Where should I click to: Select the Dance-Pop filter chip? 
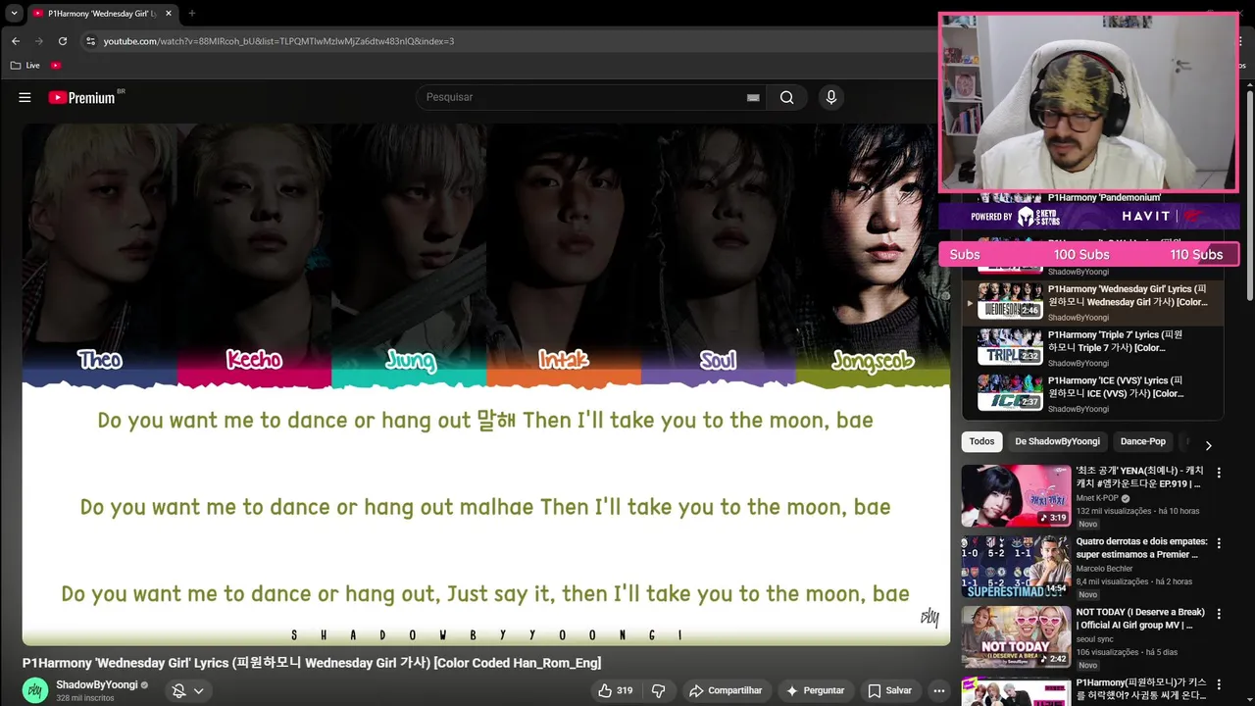1143,441
